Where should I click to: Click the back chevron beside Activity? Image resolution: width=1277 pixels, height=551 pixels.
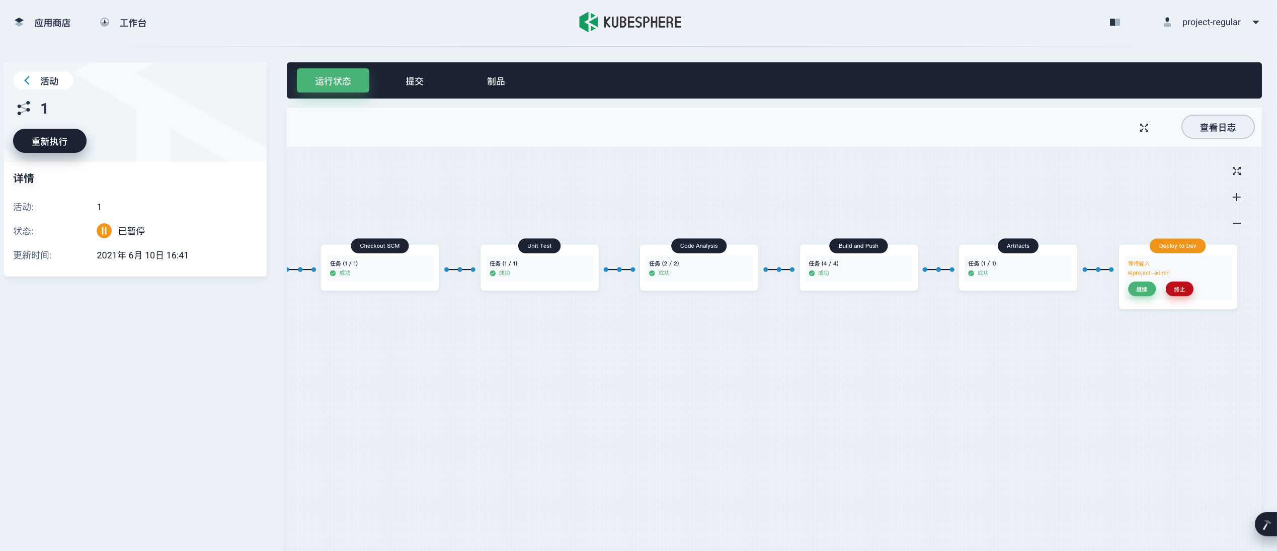[x=27, y=80]
